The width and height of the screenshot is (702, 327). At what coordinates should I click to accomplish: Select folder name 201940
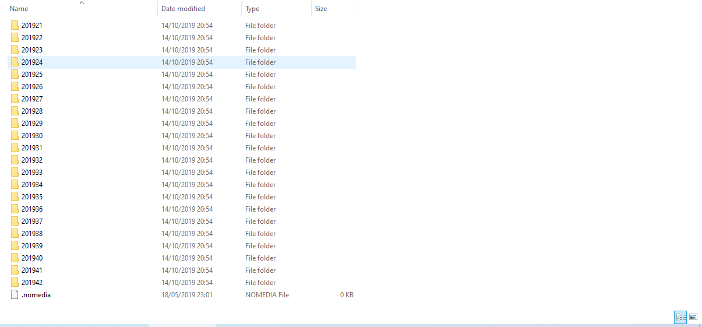tap(32, 258)
